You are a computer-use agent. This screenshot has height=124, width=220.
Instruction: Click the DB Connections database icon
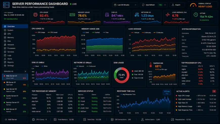pyautogui.click(x=112, y=119)
